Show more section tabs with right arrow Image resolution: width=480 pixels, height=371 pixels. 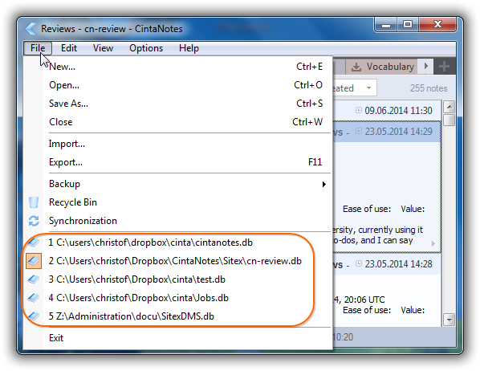pyautogui.click(x=426, y=66)
